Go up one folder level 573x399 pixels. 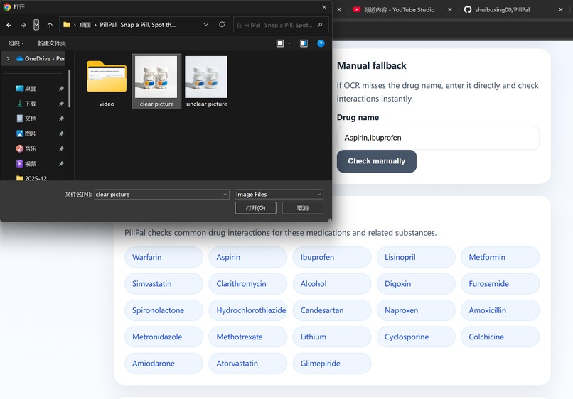coord(50,25)
